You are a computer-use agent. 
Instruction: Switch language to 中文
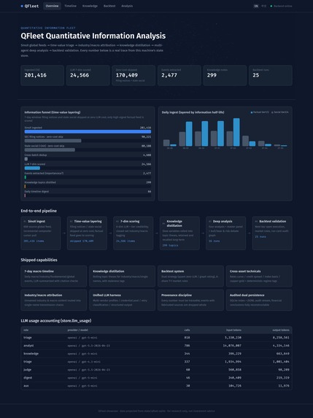coord(263,6)
